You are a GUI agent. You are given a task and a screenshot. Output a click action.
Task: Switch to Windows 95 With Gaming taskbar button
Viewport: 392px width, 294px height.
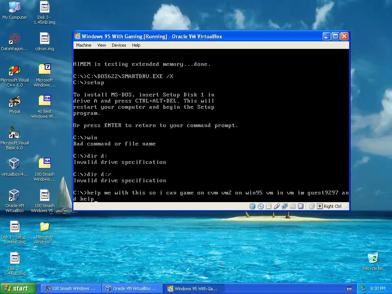pos(194,289)
